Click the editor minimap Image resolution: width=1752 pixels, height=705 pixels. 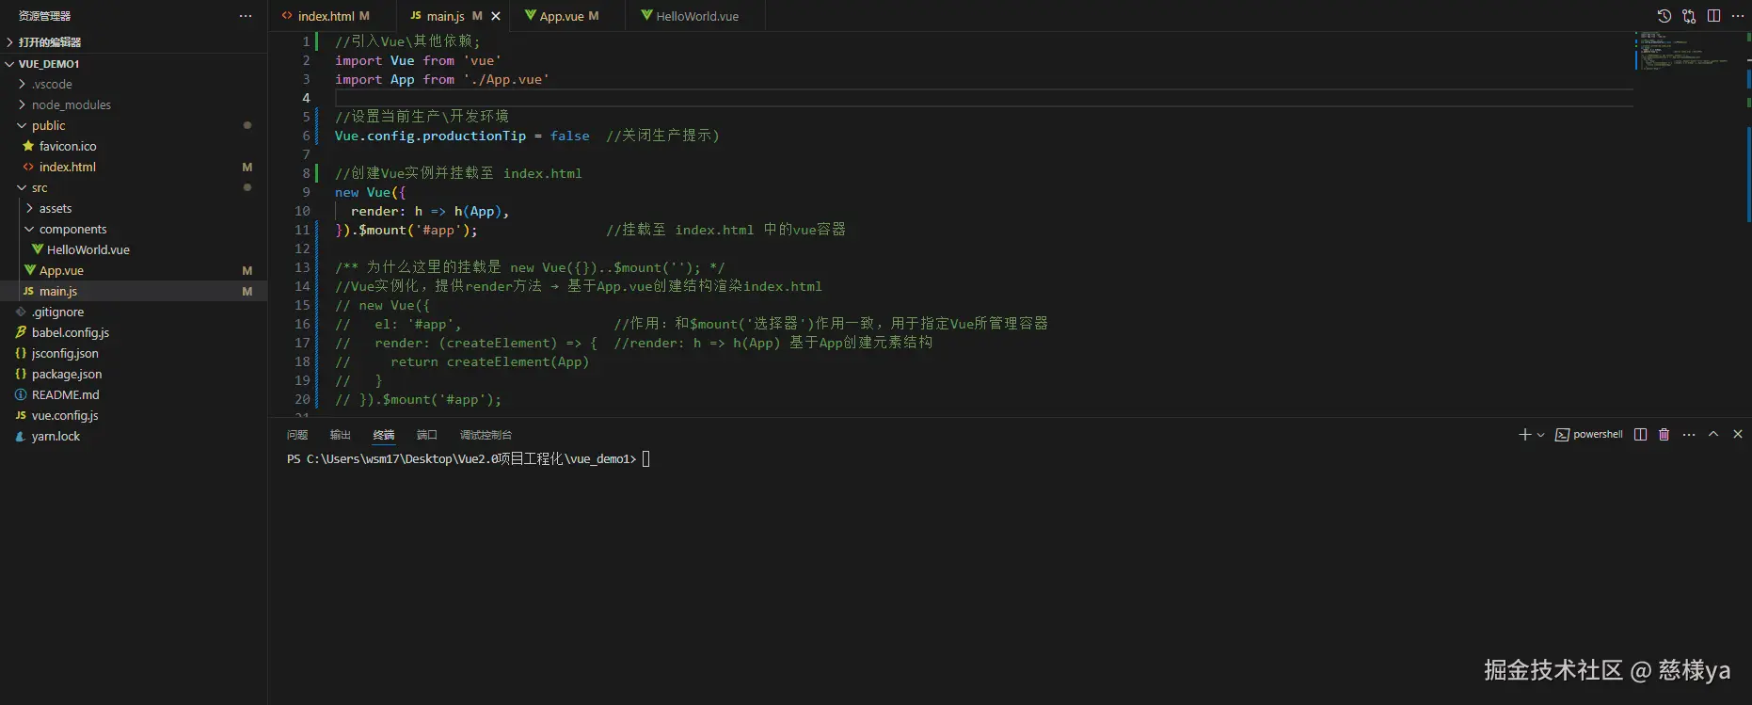[x=1690, y=51]
